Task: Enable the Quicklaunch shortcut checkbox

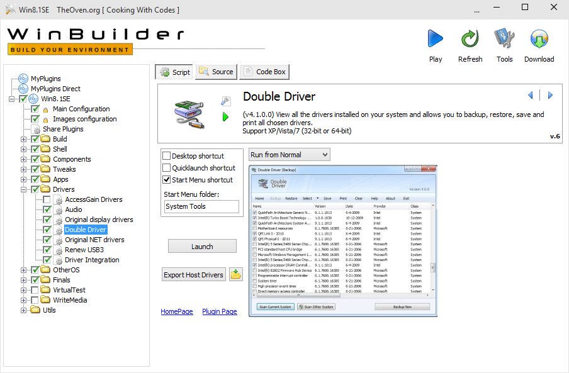Action: [x=167, y=168]
